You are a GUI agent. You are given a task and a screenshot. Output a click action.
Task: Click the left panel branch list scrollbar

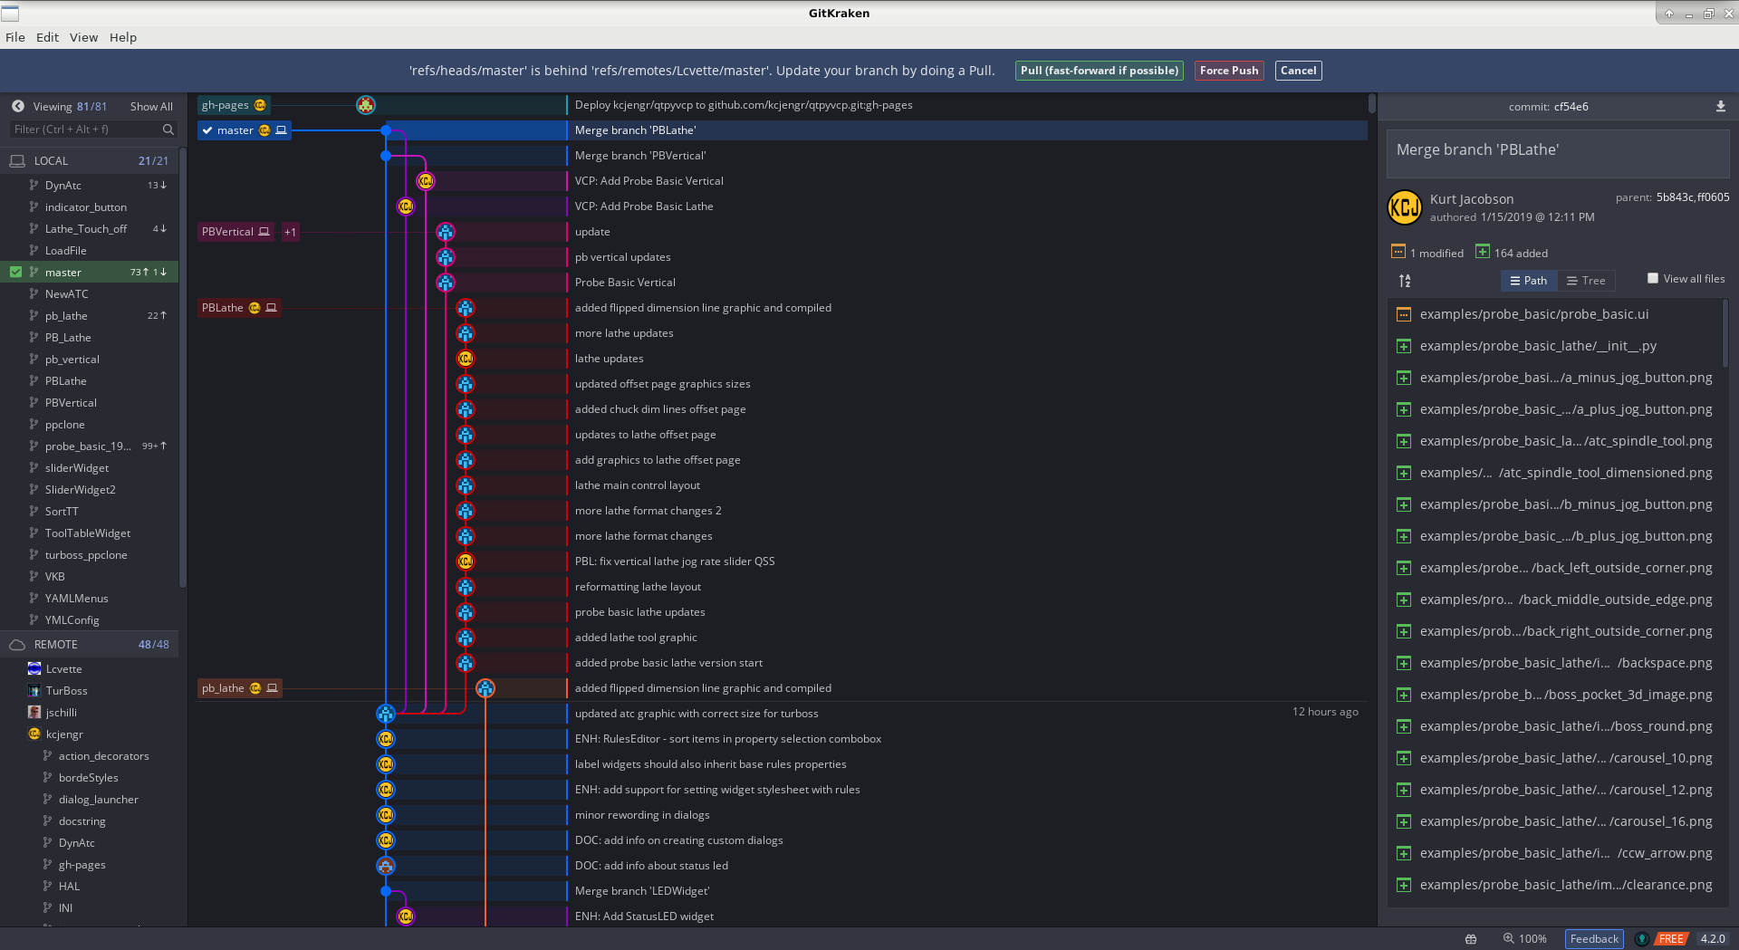pyautogui.click(x=182, y=367)
